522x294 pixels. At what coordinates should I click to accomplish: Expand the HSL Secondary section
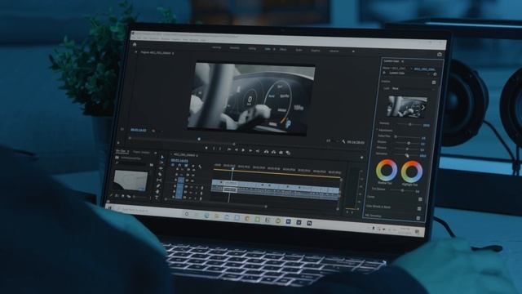tap(373, 216)
